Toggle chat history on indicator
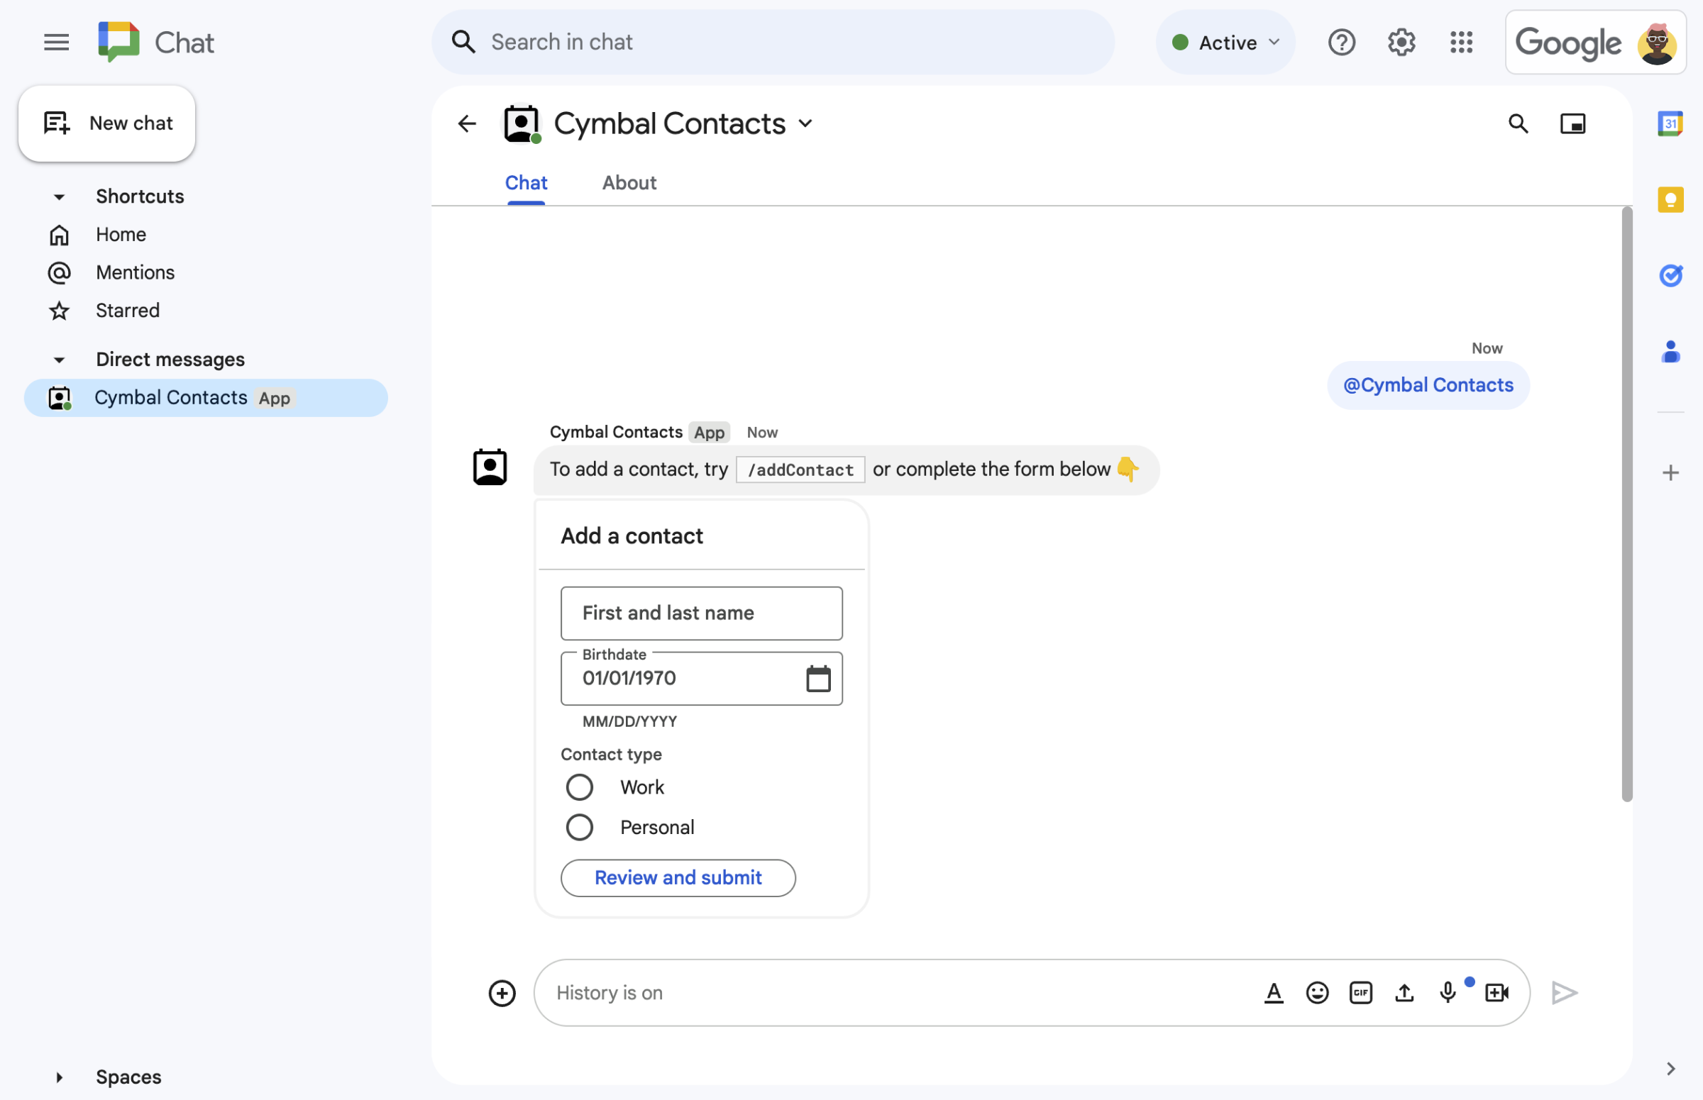1703x1100 pixels. point(610,991)
